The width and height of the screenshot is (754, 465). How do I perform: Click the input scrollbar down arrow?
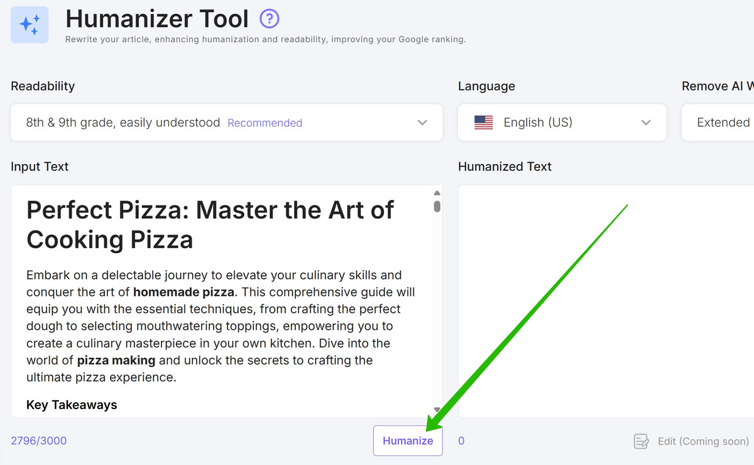coord(437,410)
